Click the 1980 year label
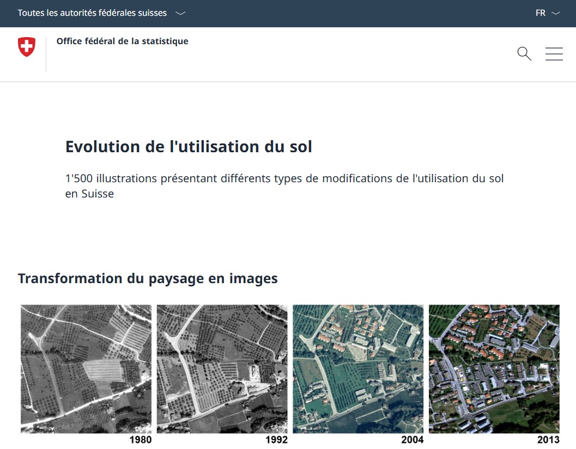This screenshot has width=576, height=449. tap(140, 440)
